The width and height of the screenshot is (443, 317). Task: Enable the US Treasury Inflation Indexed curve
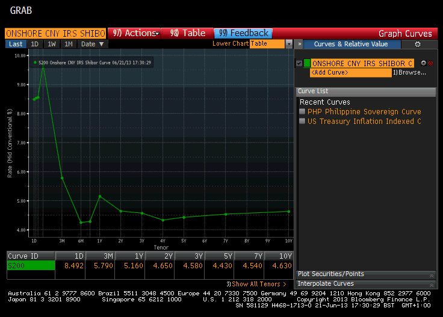click(x=302, y=122)
